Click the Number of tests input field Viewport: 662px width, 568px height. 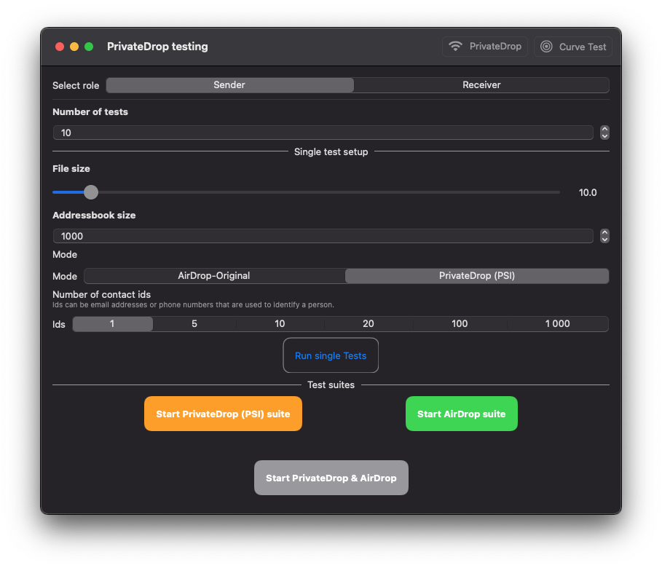tap(323, 133)
